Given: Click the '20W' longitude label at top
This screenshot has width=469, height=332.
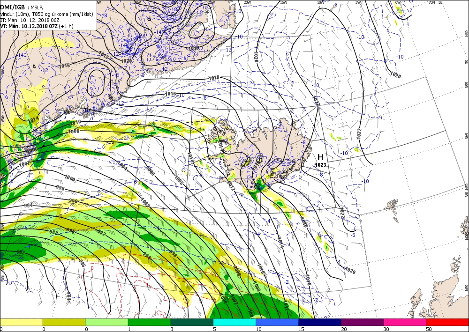Looking at the screenshot, I should pyautogui.click(x=247, y=2).
